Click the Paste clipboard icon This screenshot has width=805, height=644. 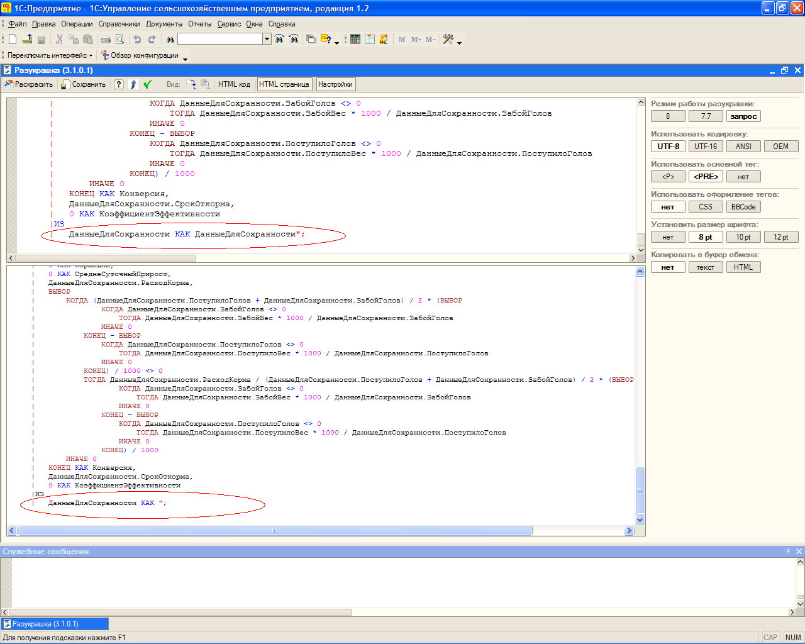[88, 39]
